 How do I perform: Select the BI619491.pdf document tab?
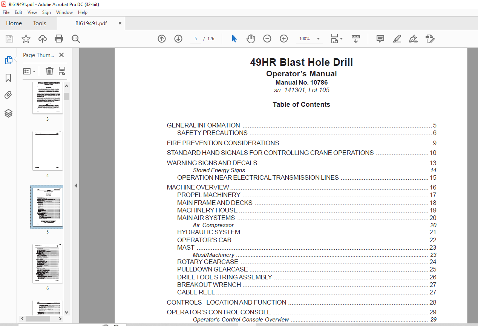pos(91,23)
